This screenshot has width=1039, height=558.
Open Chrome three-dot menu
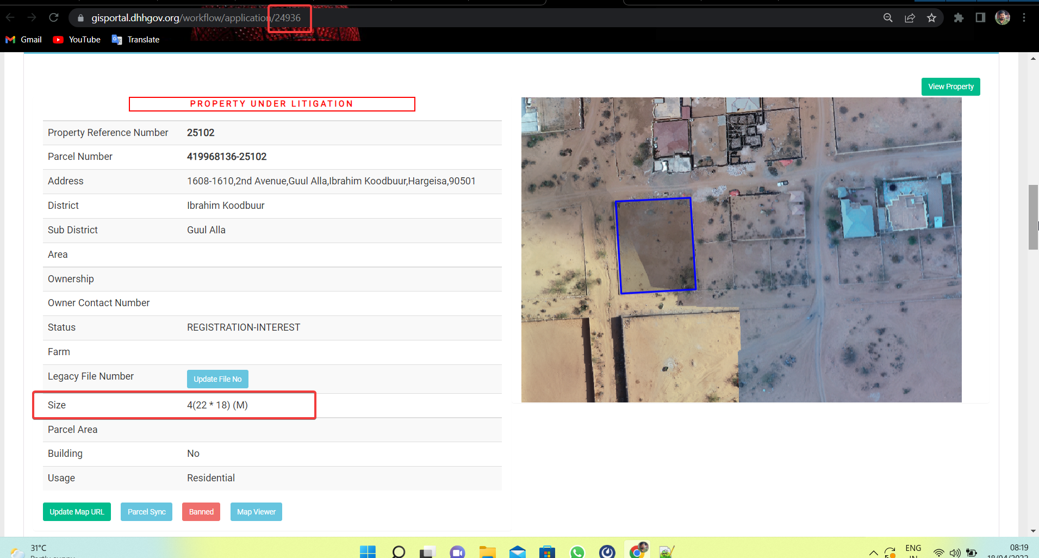(1024, 18)
